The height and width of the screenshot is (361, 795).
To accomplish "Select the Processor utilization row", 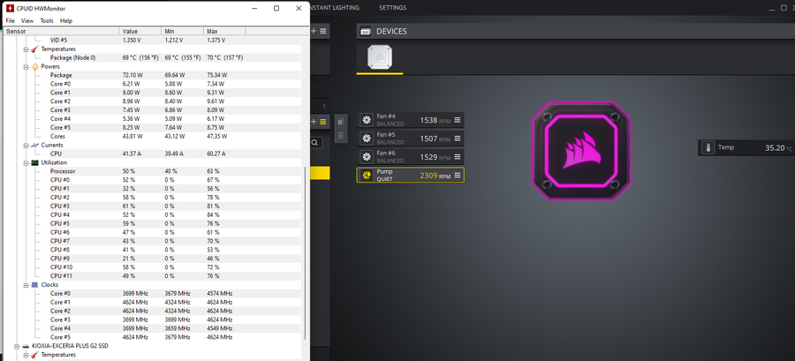I will (x=175, y=171).
